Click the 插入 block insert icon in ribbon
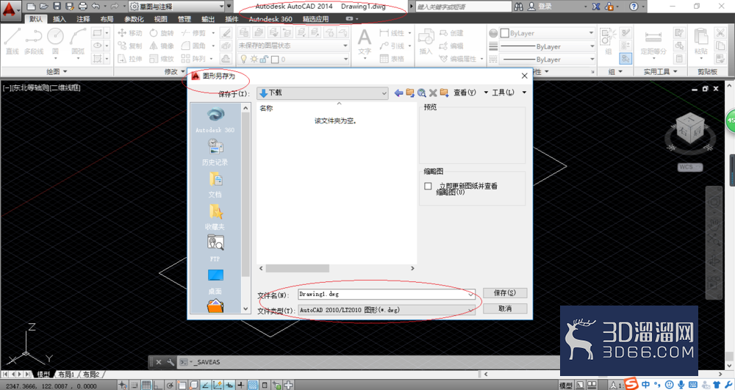The image size is (735, 390). tap(426, 42)
